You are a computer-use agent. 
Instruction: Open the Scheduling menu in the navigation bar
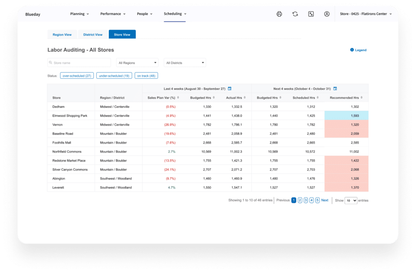[175, 13]
